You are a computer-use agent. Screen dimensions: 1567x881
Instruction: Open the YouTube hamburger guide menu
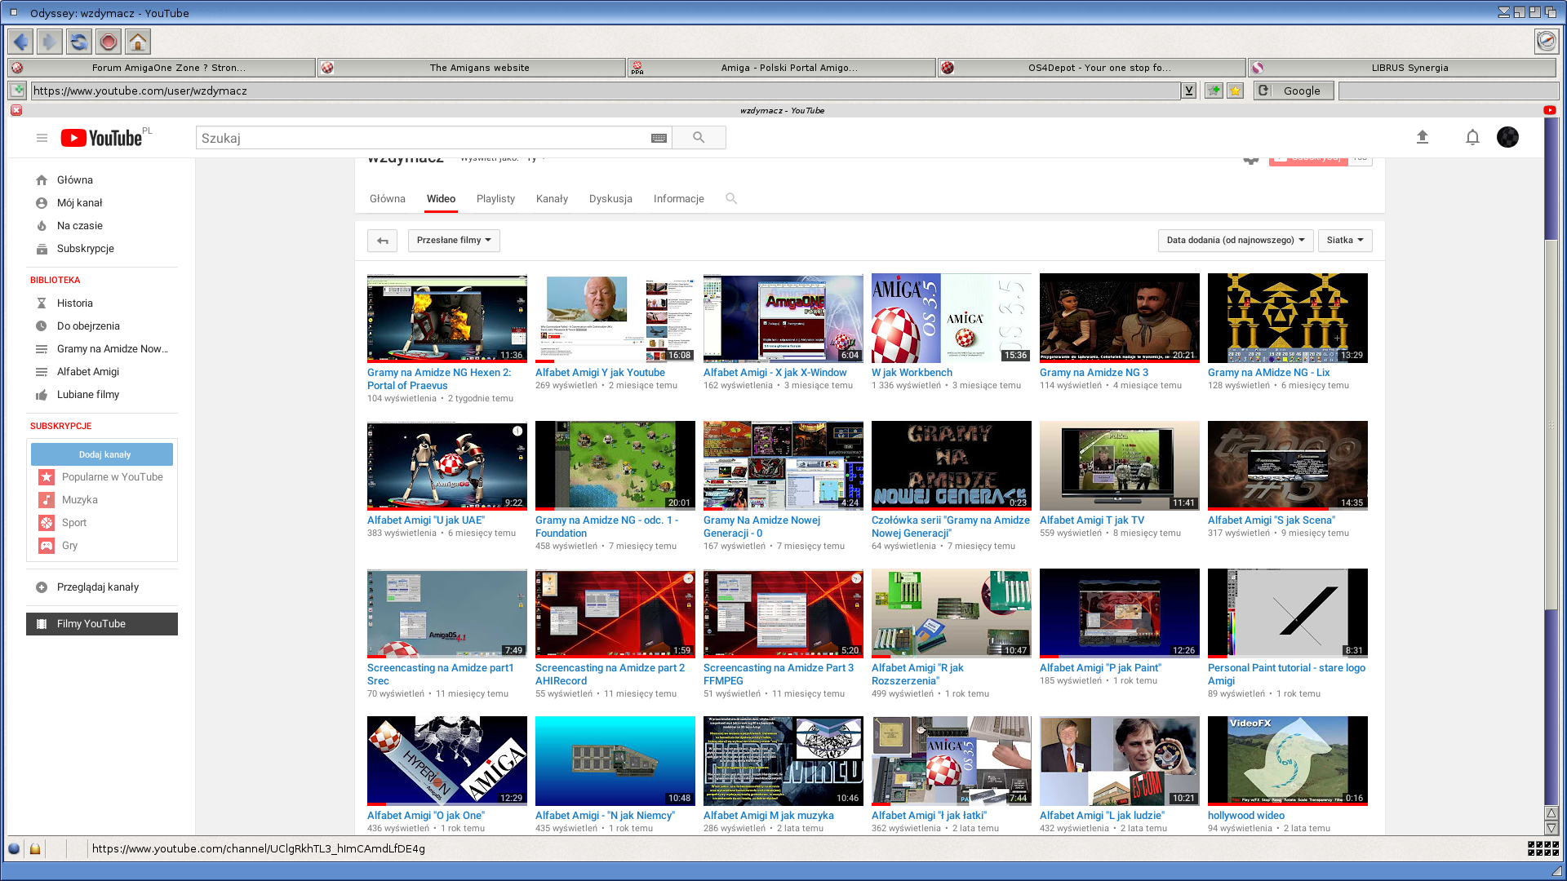tap(42, 138)
